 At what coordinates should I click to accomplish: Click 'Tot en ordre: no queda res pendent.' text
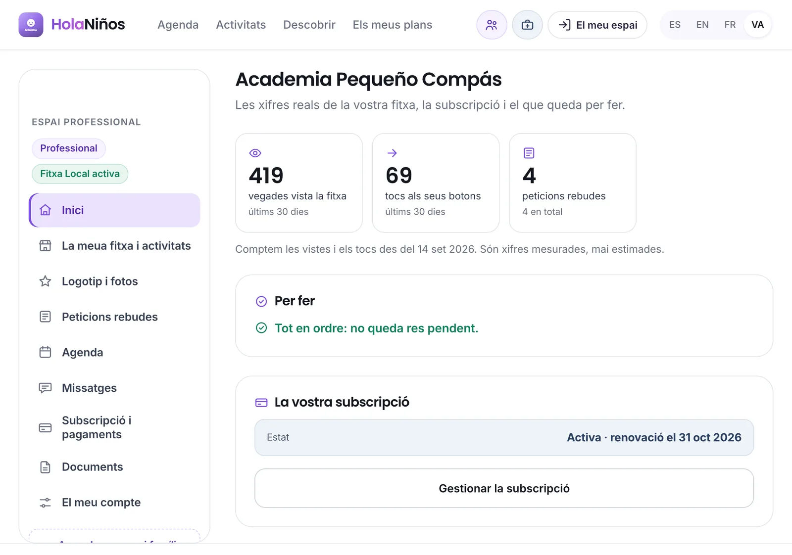click(x=376, y=328)
